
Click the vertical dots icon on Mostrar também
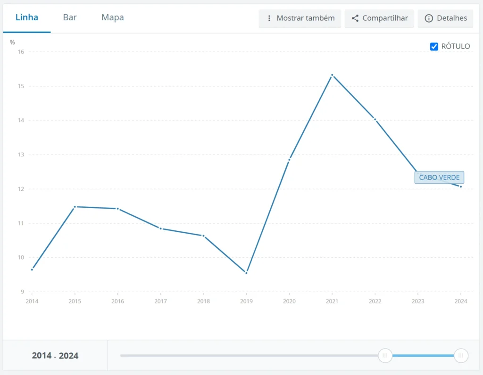click(269, 18)
